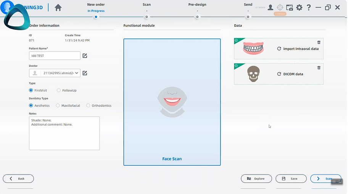Viewport: 348px width, 194px height.
Task: Jump to the Pre-design workflow step
Action: 197,16
